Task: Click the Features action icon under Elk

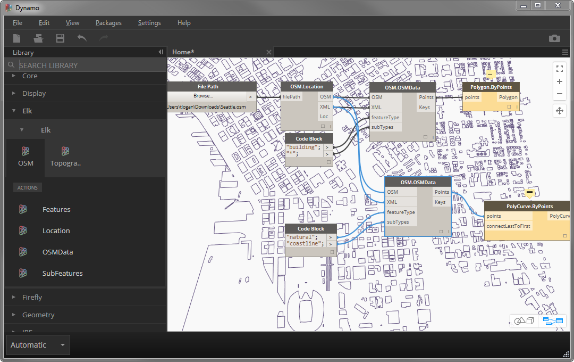Action: tap(23, 209)
